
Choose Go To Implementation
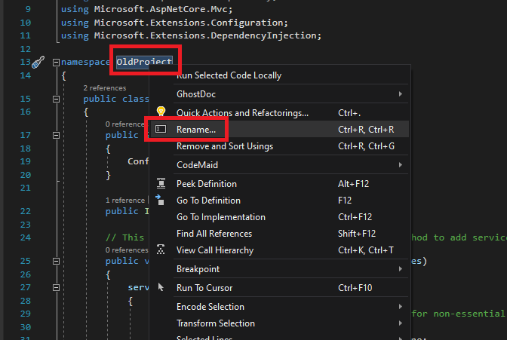point(220,217)
